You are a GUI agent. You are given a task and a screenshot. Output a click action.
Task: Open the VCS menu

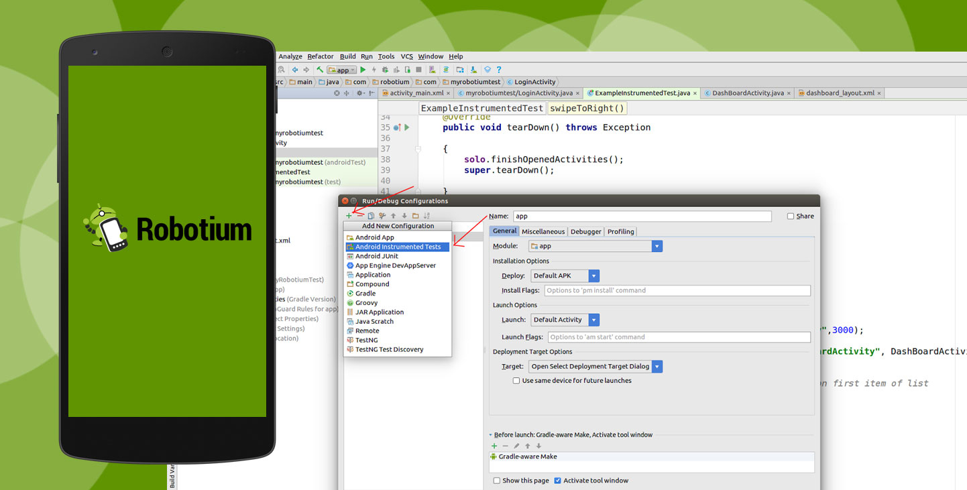click(407, 56)
